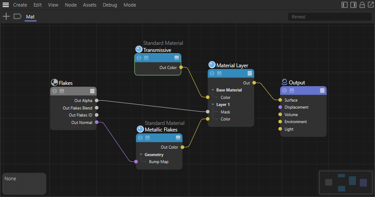Click the Material Layer node menu icon
Image resolution: width=375 pixels, height=197 pixels.
(250, 73)
